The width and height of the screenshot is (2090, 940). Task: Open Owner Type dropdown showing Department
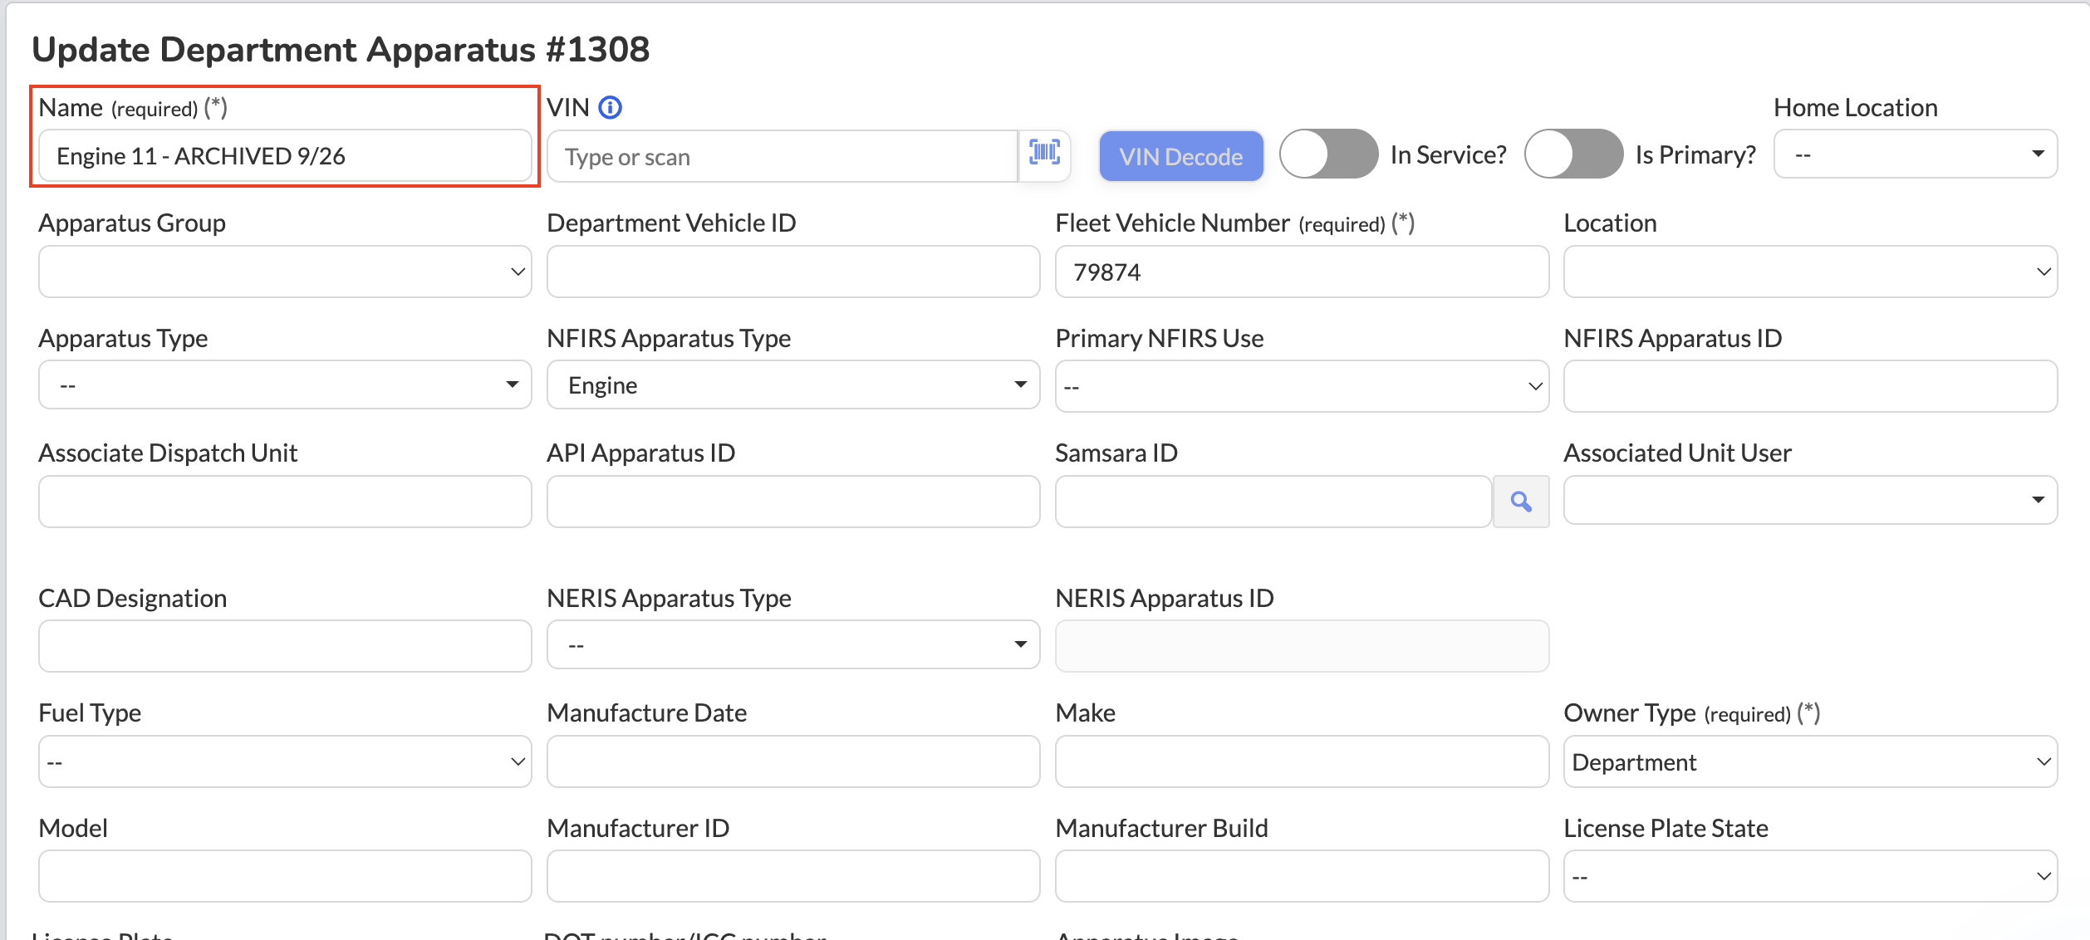(x=1810, y=761)
